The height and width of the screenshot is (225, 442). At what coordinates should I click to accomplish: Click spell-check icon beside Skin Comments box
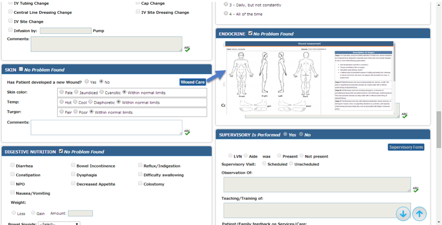(x=187, y=132)
